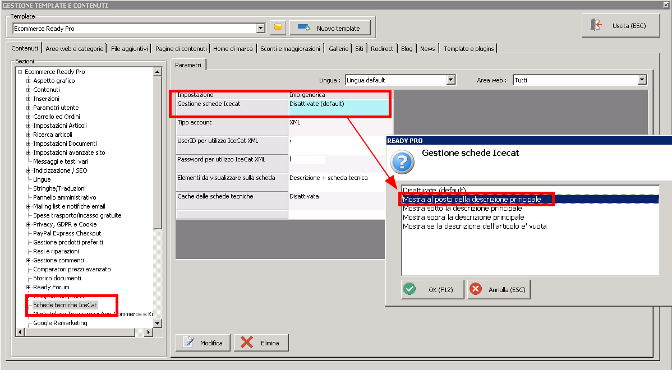Expand the Aspetto grafico tree node
This screenshot has height=370, width=672.
pyautogui.click(x=28, y=81)
